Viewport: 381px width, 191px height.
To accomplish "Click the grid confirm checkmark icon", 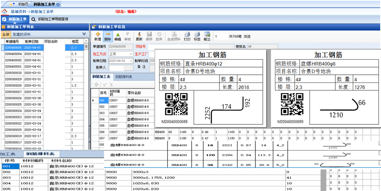I will 105,85.
